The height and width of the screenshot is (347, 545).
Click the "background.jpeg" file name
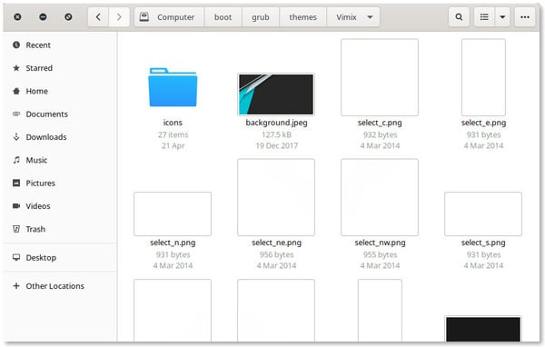[276, 123]
